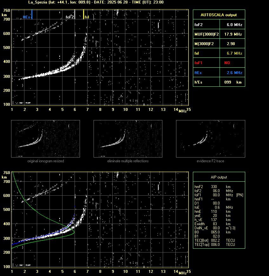The width and height of the screenshot is (269, 276).
Task: Click the hmF2 330 km row
Action: (213, 187)
